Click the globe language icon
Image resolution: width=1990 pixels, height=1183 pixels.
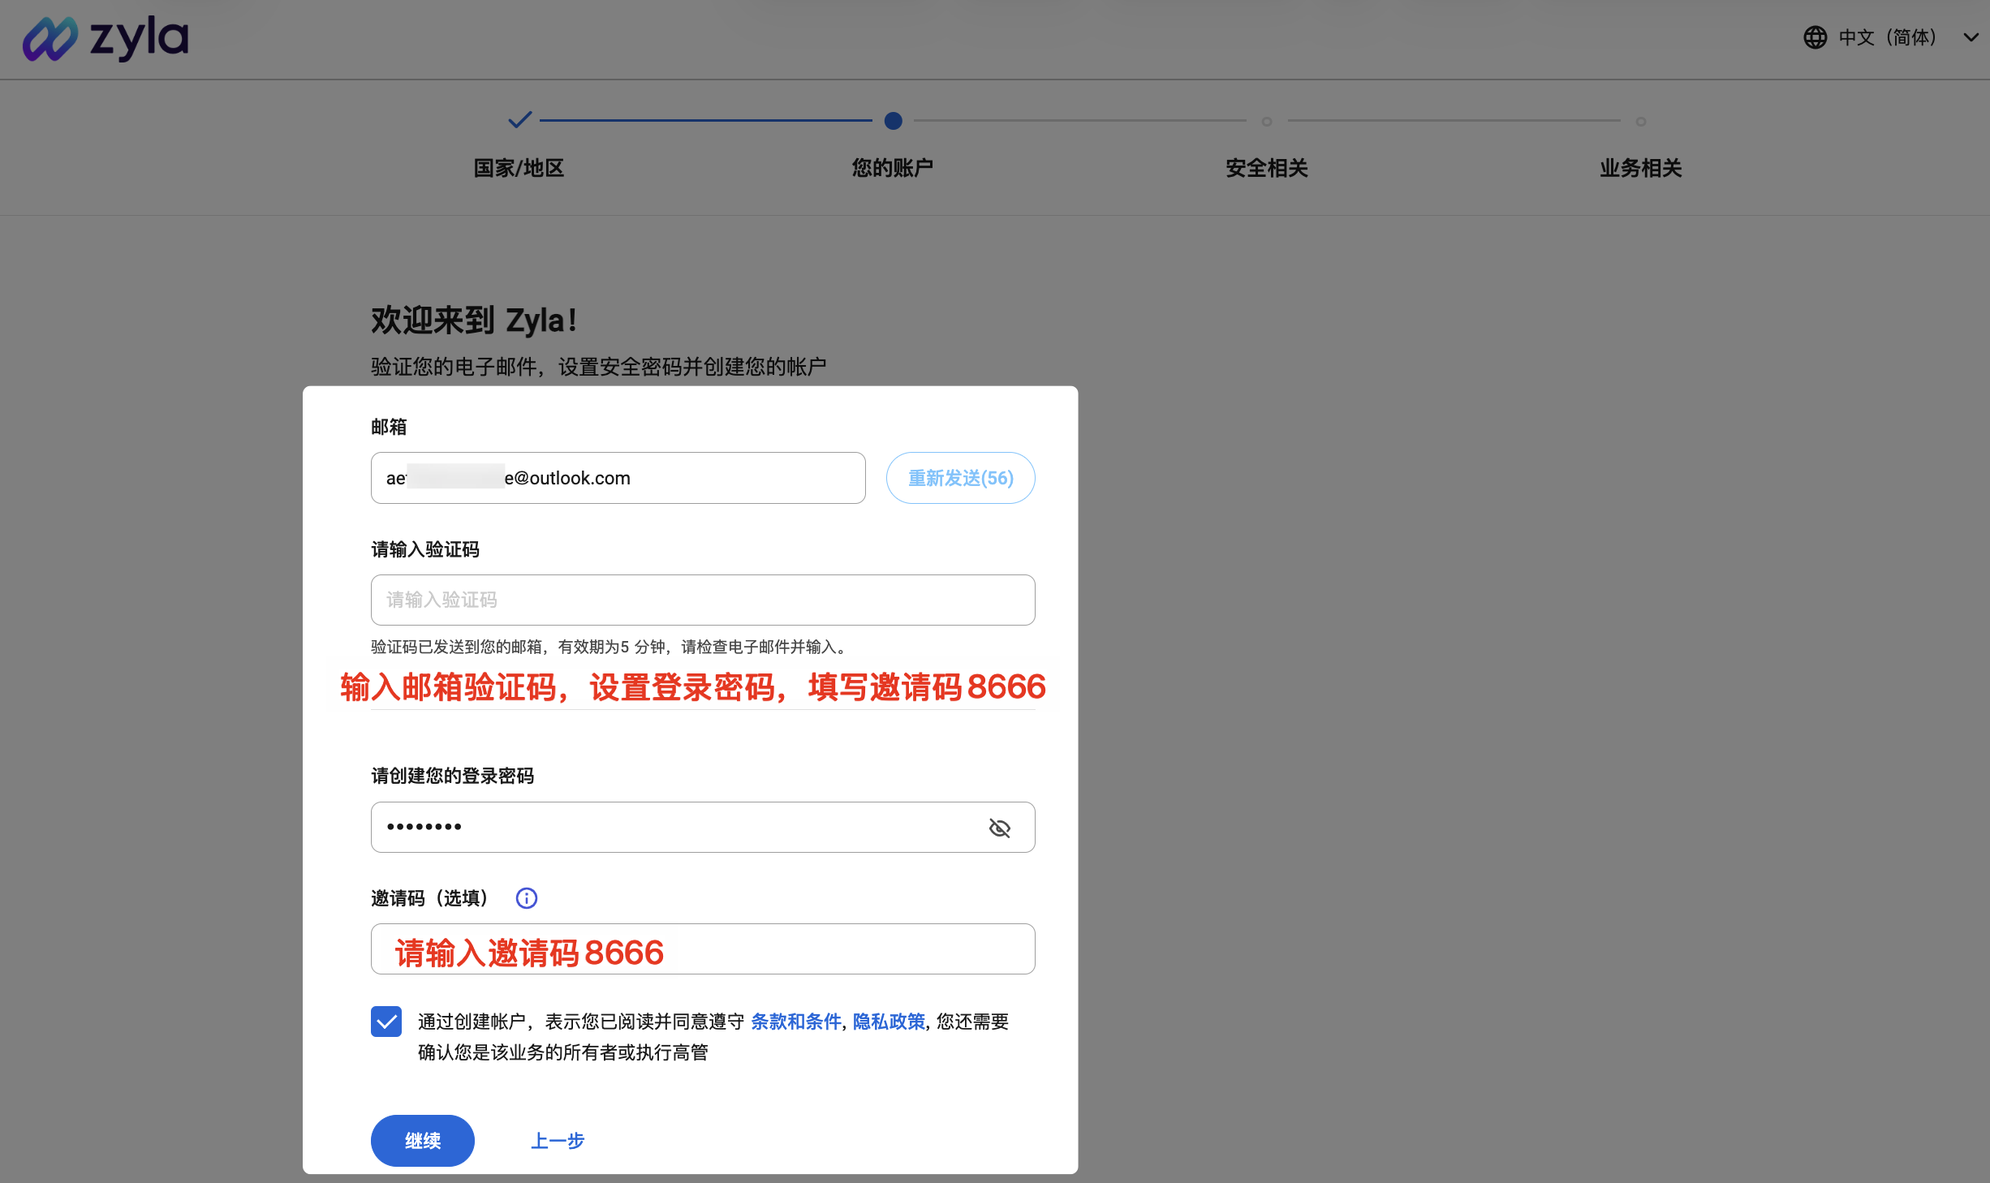pos(1816,37)
